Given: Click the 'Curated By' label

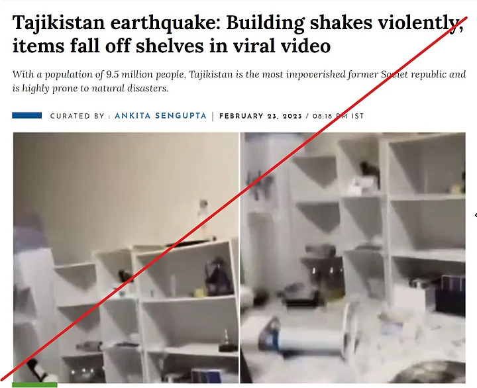Looking at the screenshot, I should pos(80,116).
